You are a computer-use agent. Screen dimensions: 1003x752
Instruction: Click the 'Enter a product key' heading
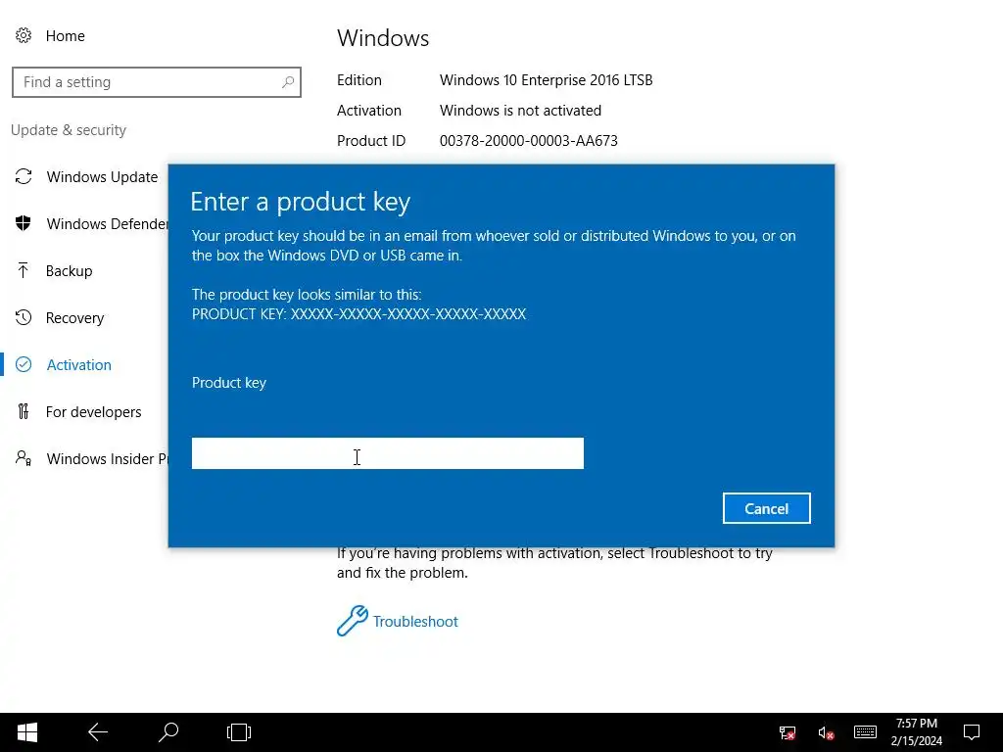(x=300, y=202)
